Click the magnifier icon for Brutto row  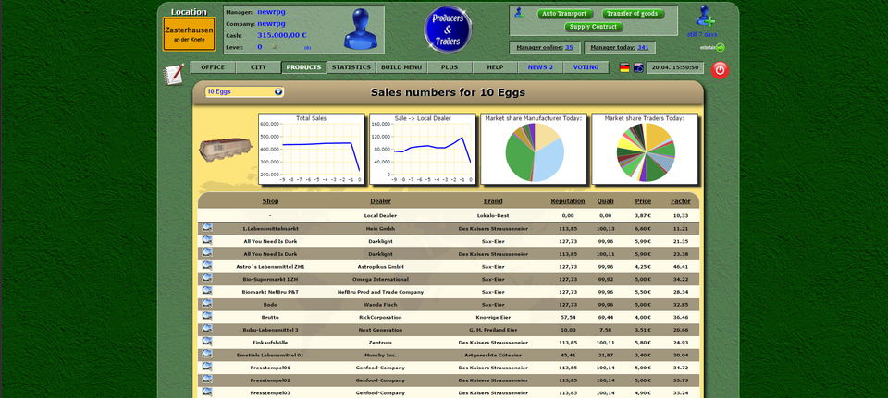207,316
